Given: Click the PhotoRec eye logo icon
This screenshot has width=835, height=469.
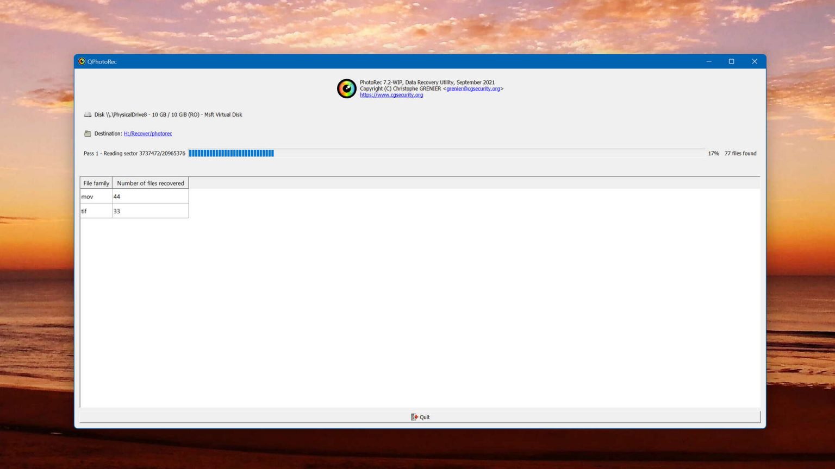Looking at the screenshot, I should (x=347, y=88).
